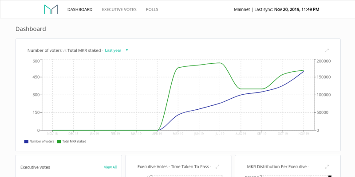Click the green line peak at JUL 19
This screenshot has height=177, width=355.
(220, 63)
